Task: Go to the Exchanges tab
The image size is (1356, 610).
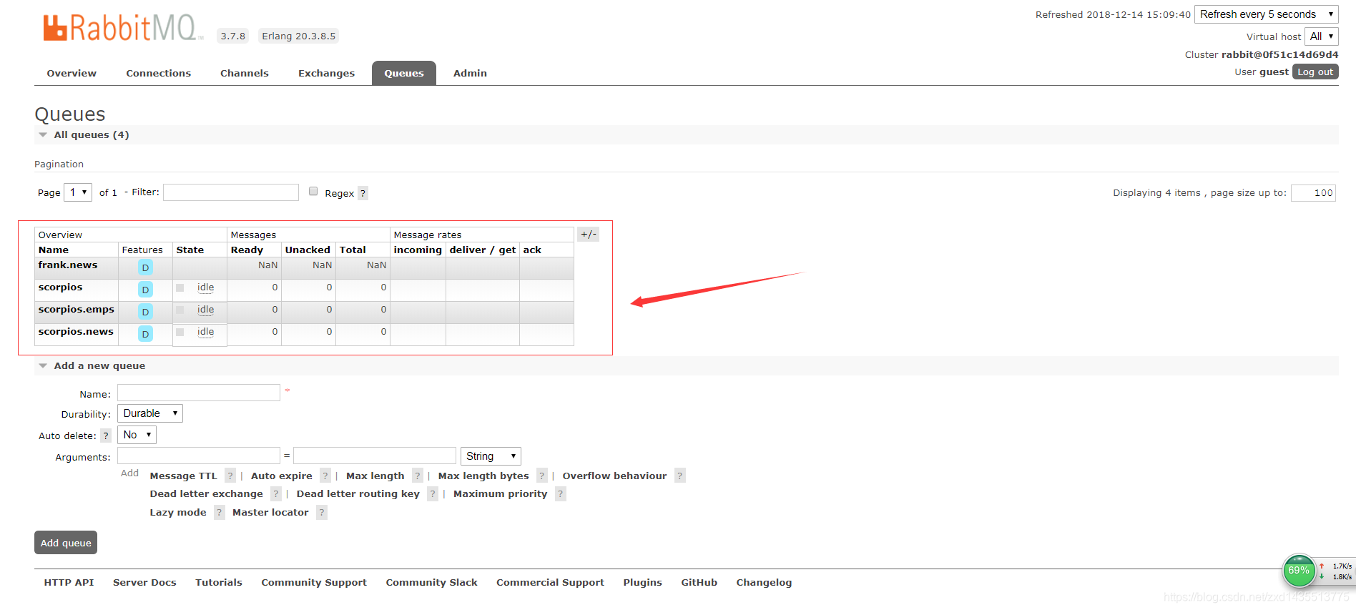Action: (326, 73)
